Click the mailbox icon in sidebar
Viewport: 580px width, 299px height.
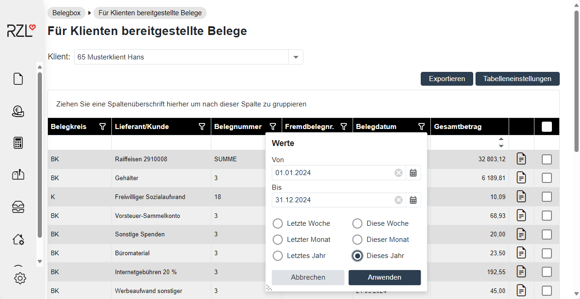point(18,175)
